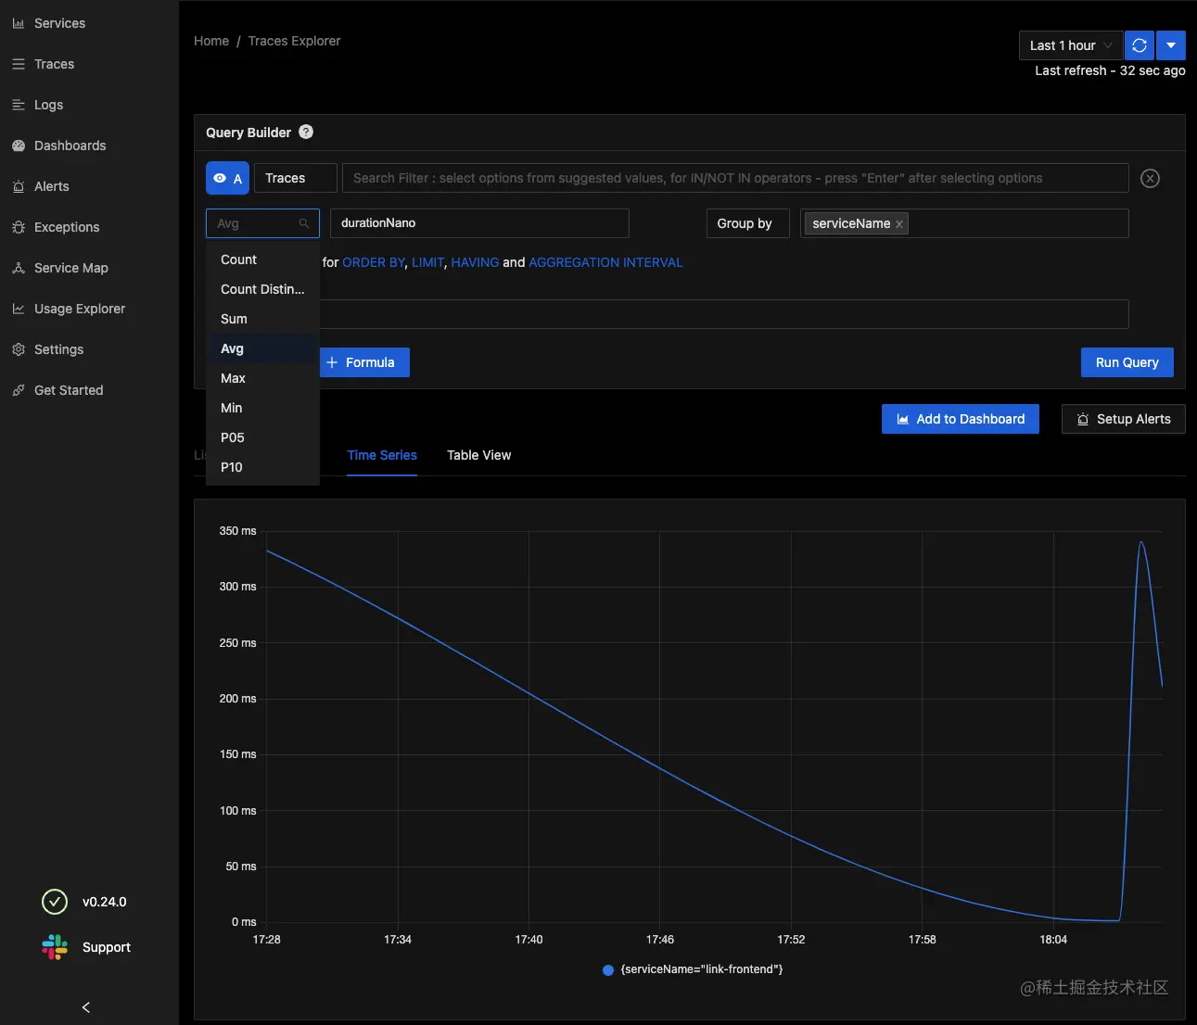Click Traces Explorer breadcrumb
The width and height of the screenshot is (1197, 1025).
pyautogui.click(x=294, y=41)
